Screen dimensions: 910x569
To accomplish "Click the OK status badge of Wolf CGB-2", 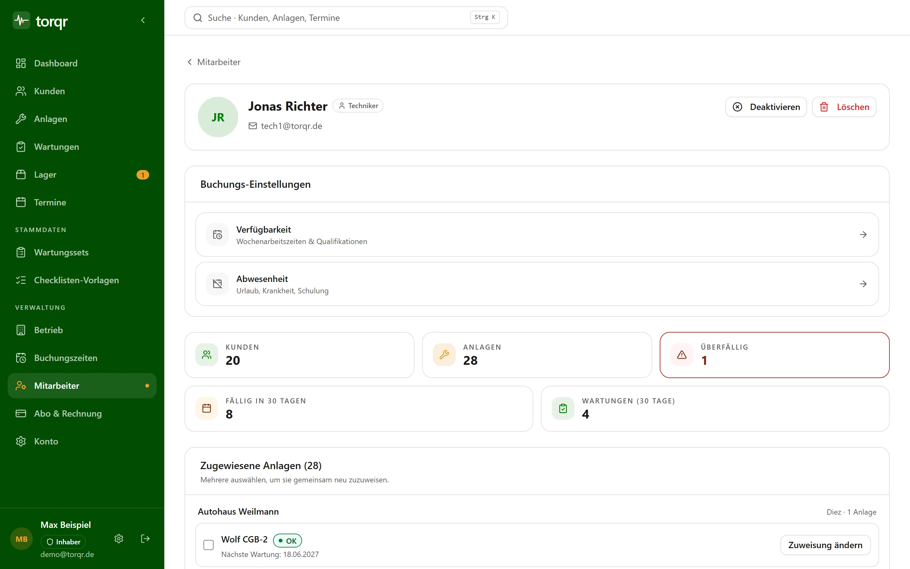I will pyautogui.click(x=287, y=541).
